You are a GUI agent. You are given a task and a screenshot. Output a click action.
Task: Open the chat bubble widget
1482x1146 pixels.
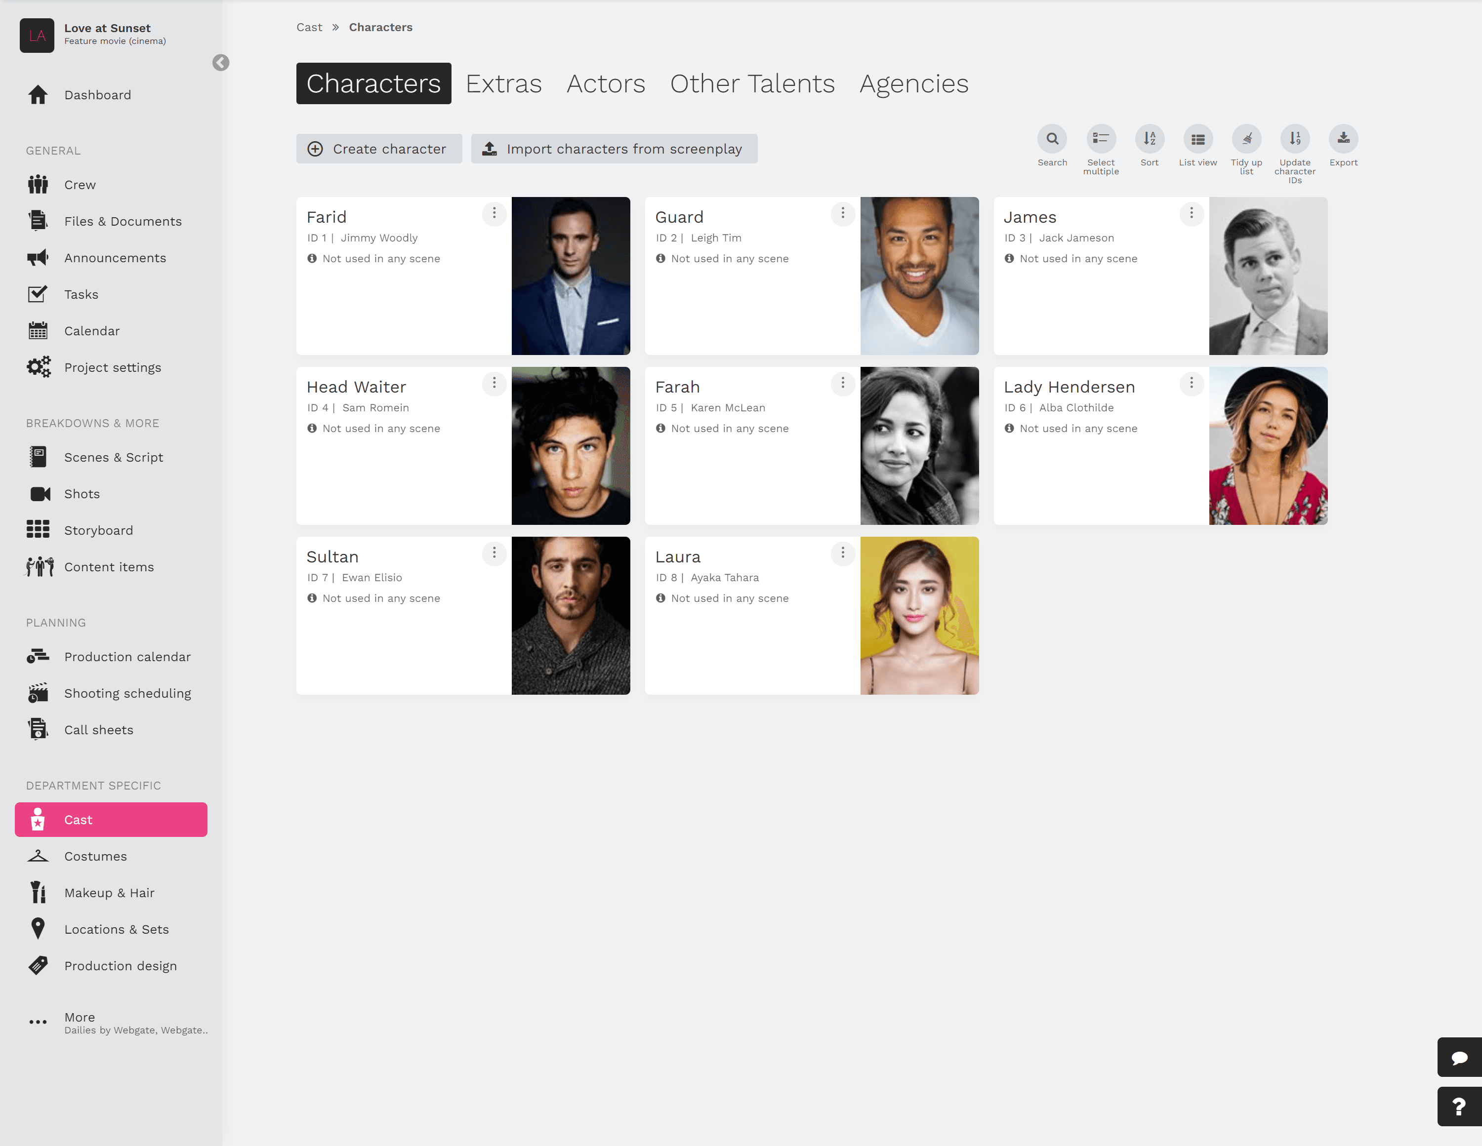point(1459,1057)
